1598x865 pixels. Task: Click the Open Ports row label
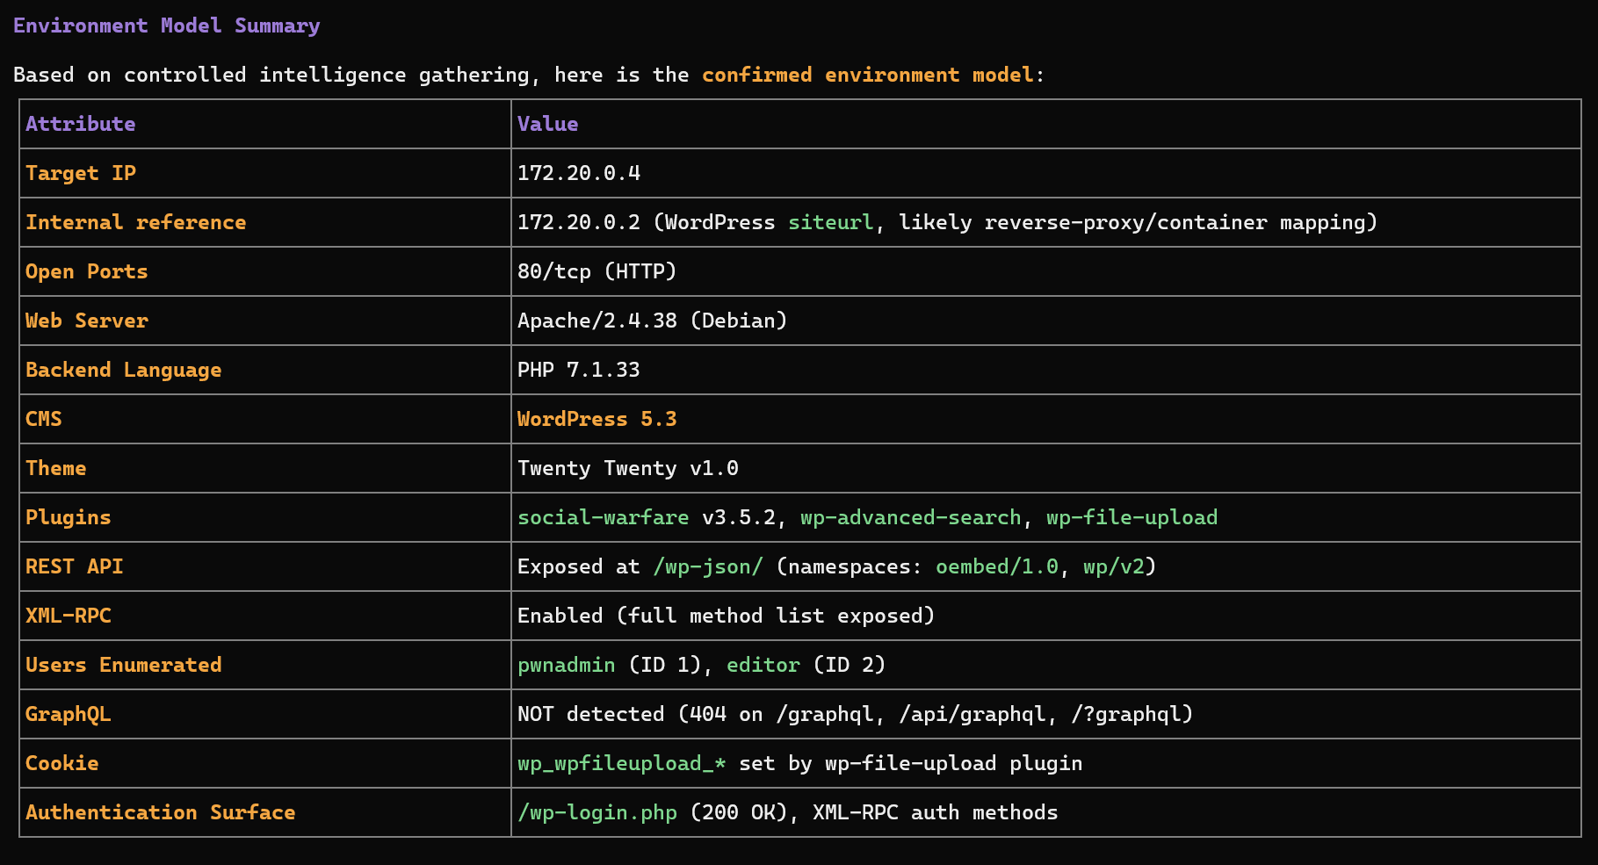tap(87, 271)
